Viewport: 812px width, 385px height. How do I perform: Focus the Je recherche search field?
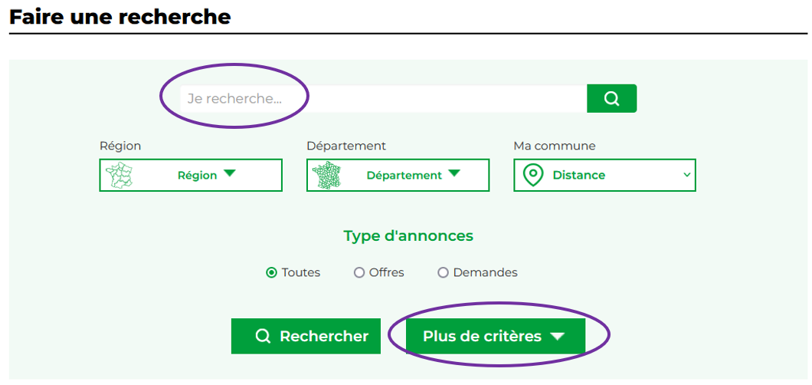click(383, 98)
